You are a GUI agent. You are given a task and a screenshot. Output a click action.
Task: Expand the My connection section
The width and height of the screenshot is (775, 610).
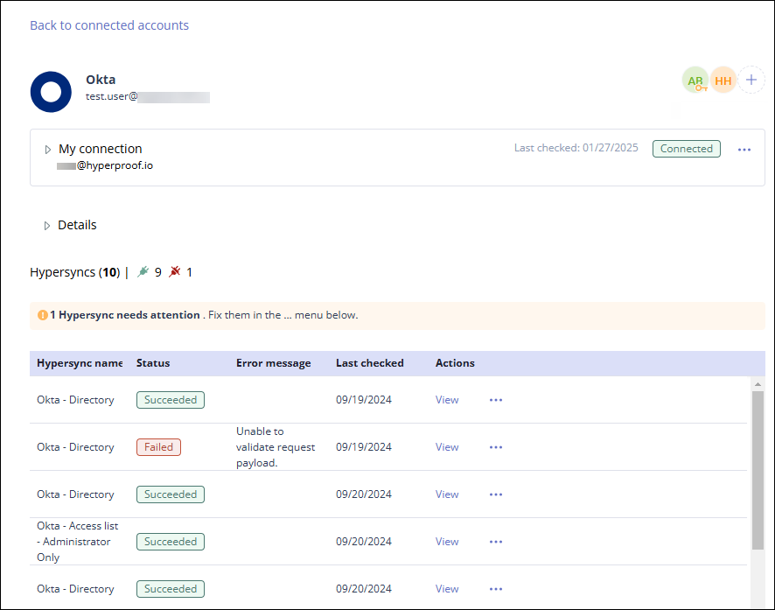48,150
